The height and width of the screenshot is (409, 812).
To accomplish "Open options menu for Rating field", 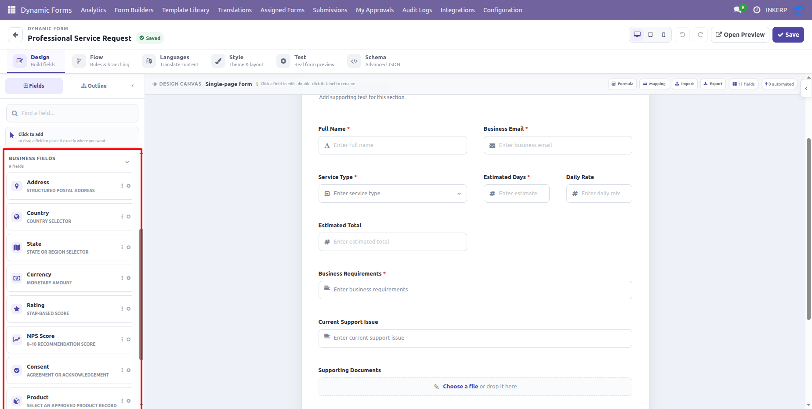I will click(122, 309).
